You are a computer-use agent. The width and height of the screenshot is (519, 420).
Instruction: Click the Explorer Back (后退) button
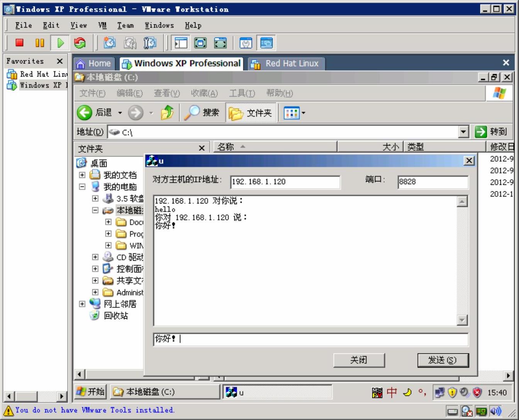pos(95,113)
